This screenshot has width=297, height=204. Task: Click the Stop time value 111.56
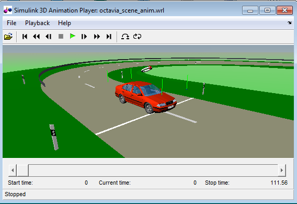(279, 183)
